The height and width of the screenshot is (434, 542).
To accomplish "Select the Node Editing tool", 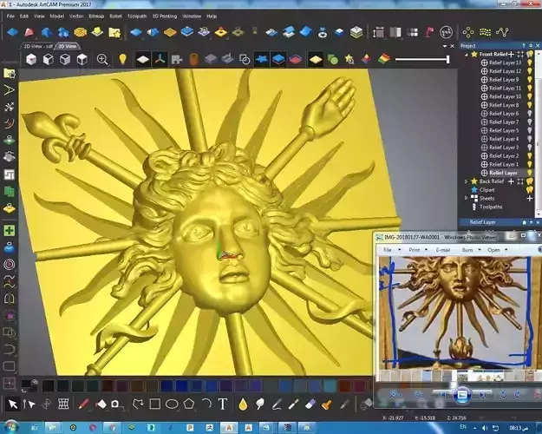I will [x=29, y=404].
